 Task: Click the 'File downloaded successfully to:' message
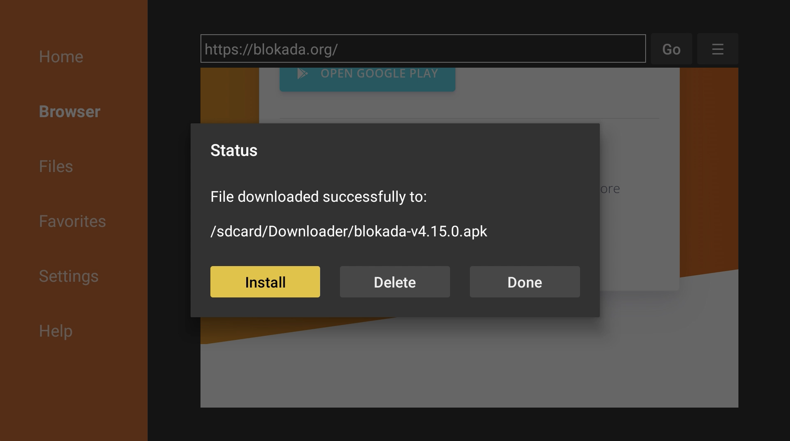(x=318, y=197)
